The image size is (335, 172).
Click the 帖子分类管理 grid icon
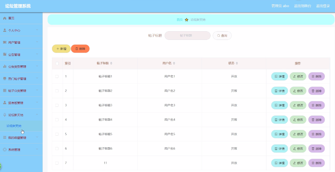pyautogui.click(x=5, y=90)
